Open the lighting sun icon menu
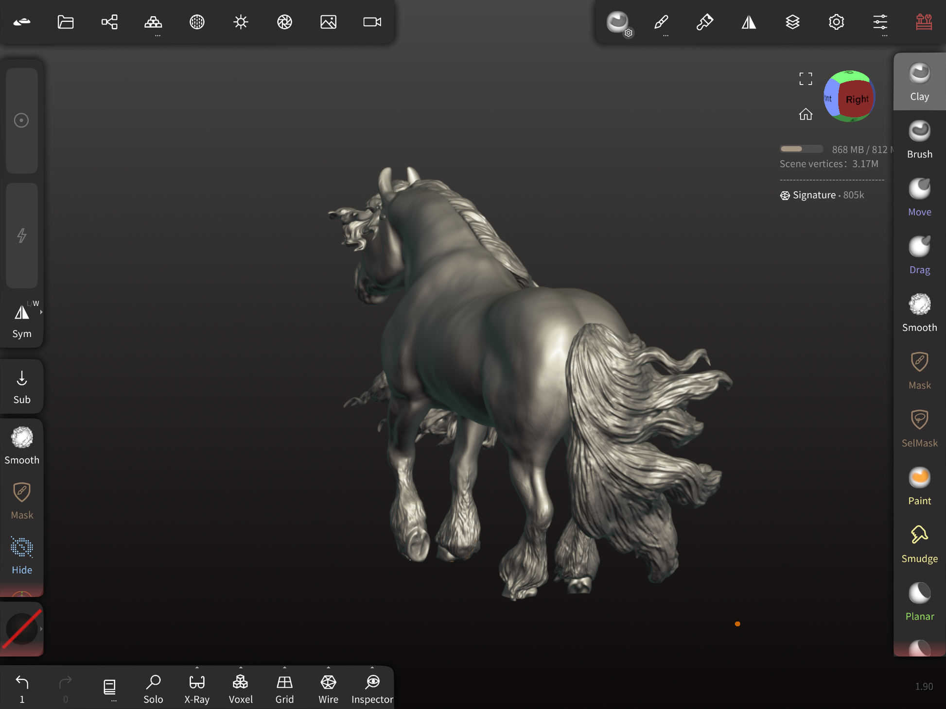This screenshot has width=946, height=709. click(241, 22)
